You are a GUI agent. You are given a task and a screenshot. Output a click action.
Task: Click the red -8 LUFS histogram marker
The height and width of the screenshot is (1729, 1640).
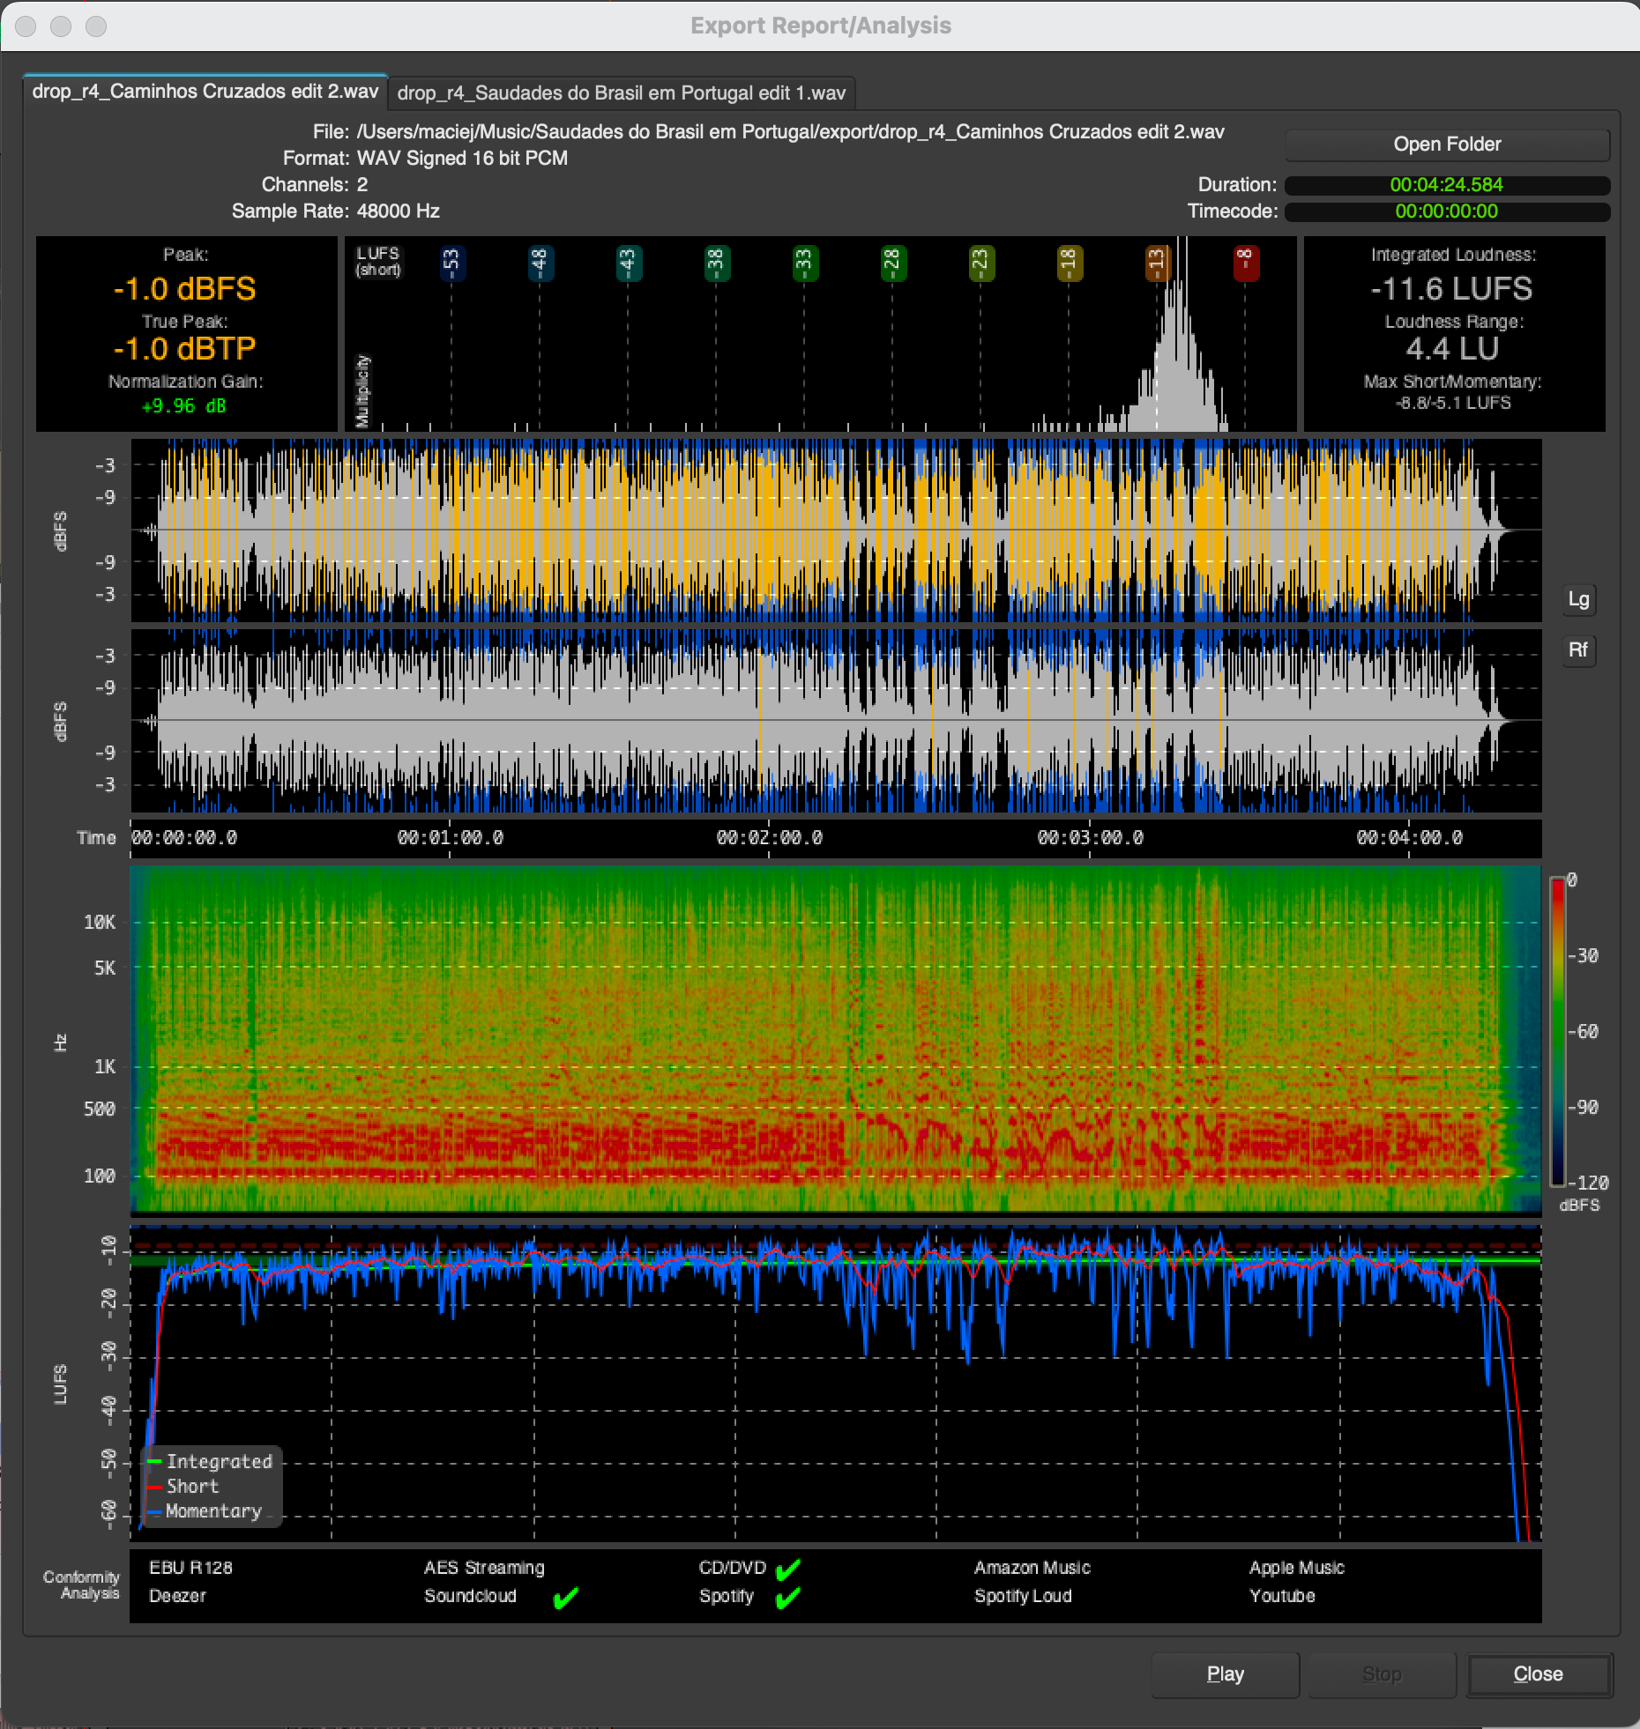(1245, 263)
